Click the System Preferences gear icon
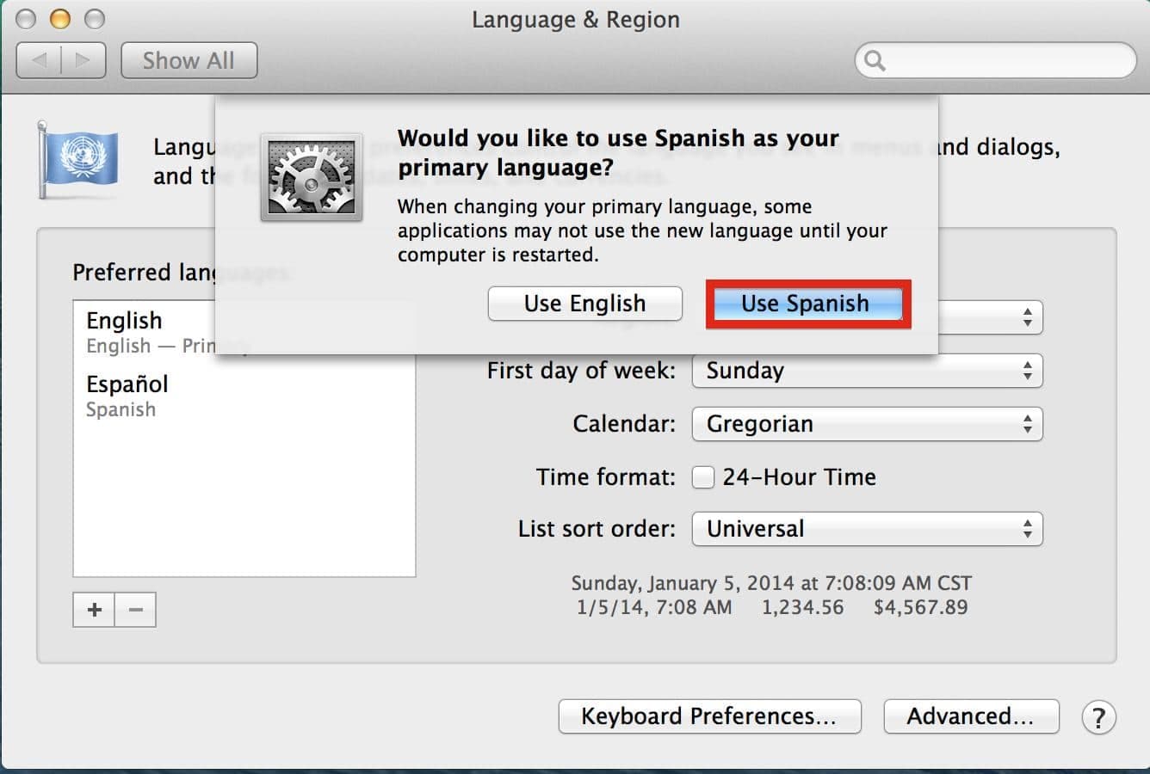The height and width of the screenshot is (774, 1150). pyautogui.click(x=312, y=178)
